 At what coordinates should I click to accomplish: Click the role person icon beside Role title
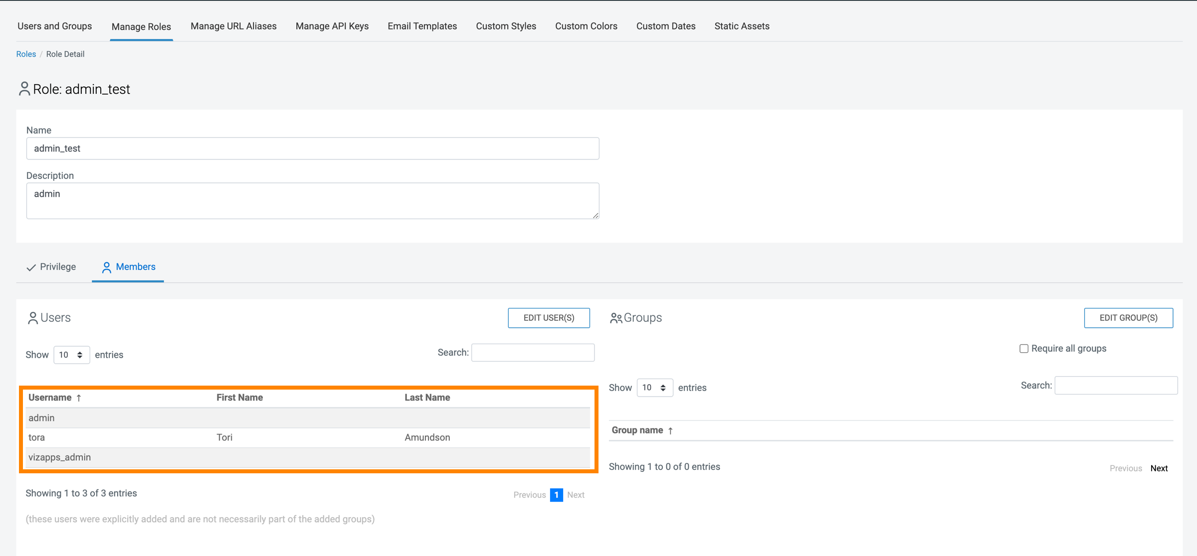(x=24, y=89)
